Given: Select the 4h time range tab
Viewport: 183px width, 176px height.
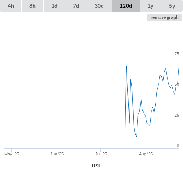Looking at the screenshot, I should click(x=11, y=6).
